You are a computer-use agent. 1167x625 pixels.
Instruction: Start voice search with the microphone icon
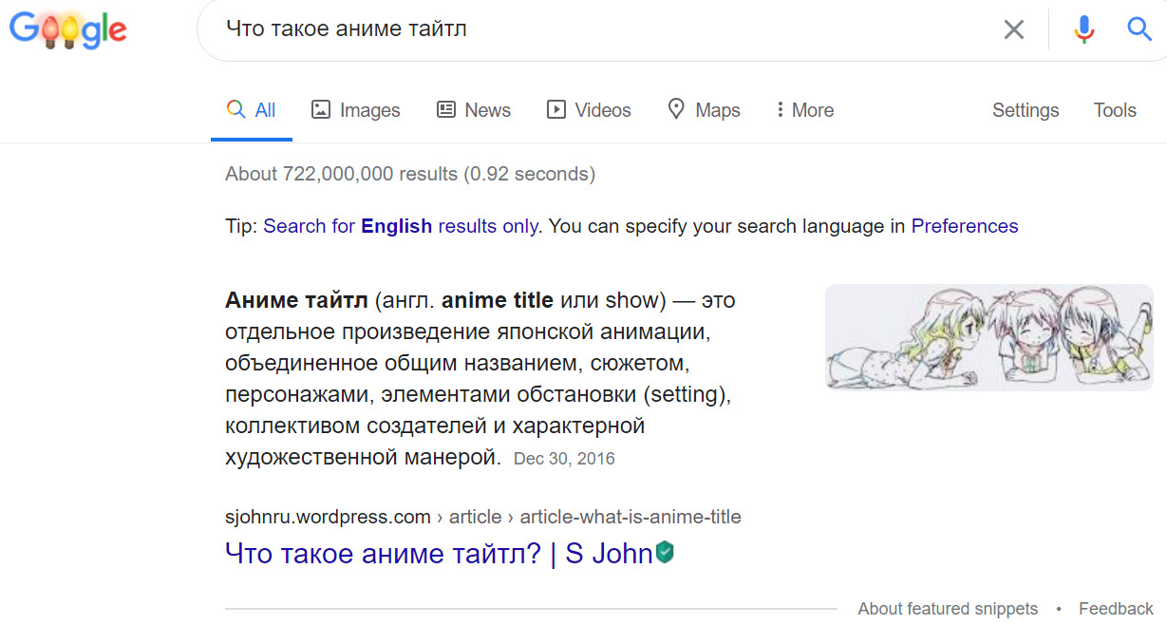[1083, 29]
